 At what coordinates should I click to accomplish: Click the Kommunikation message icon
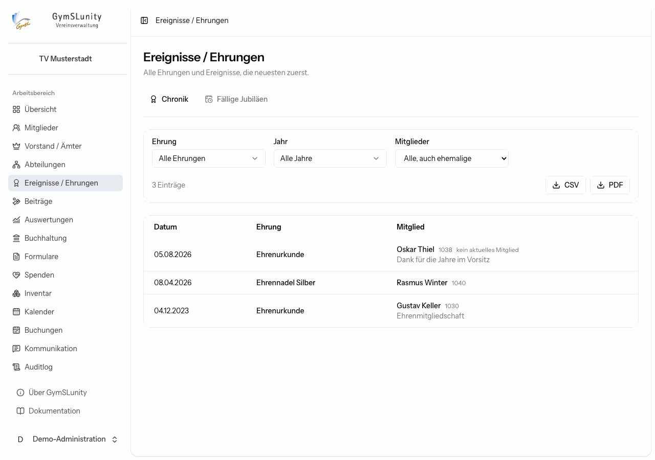click(x=16, y=349)
